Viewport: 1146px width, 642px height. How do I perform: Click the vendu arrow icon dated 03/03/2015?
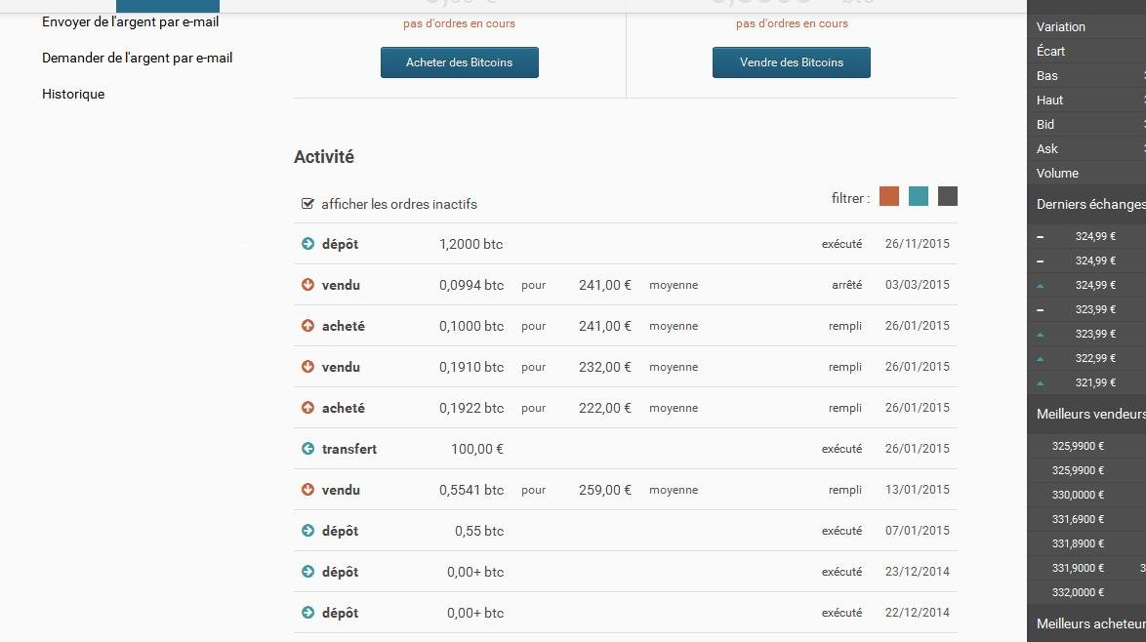(307, 285)
